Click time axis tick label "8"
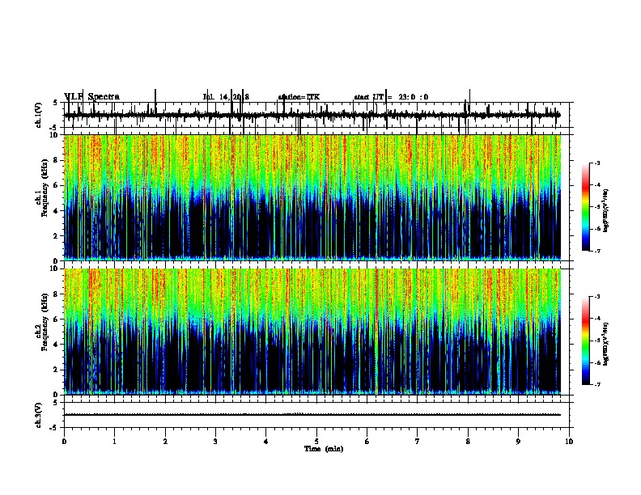The width and height of the screenshot is (641, 495). (x=468, y=442)
